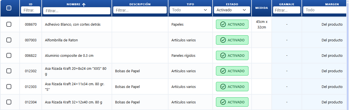
Task: Toggle ACTIVADO badge for ID 012303
Action: point(232,87)
